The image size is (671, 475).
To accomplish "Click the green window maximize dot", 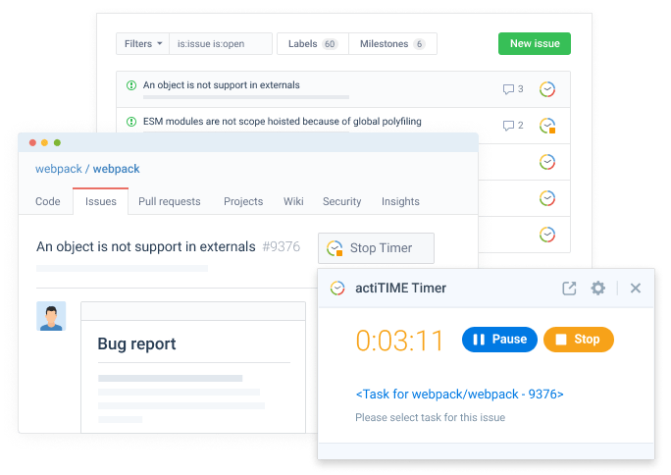I will (x=57, y=142).
